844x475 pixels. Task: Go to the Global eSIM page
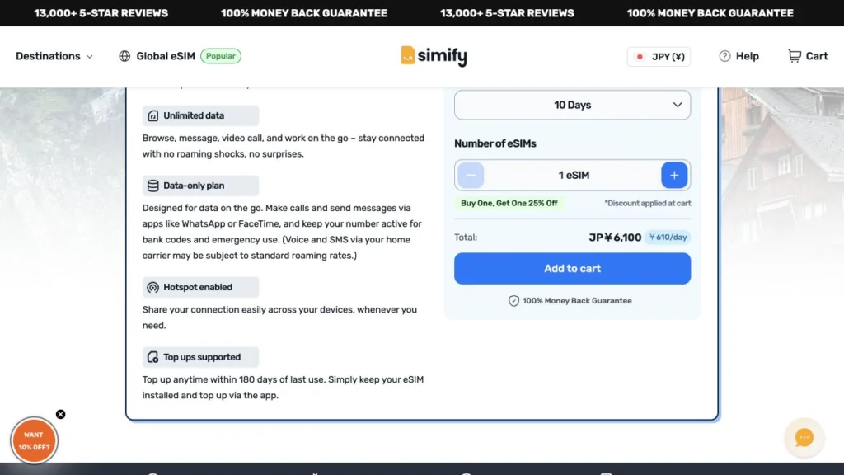pyautogui.click(x=166, y=56)
